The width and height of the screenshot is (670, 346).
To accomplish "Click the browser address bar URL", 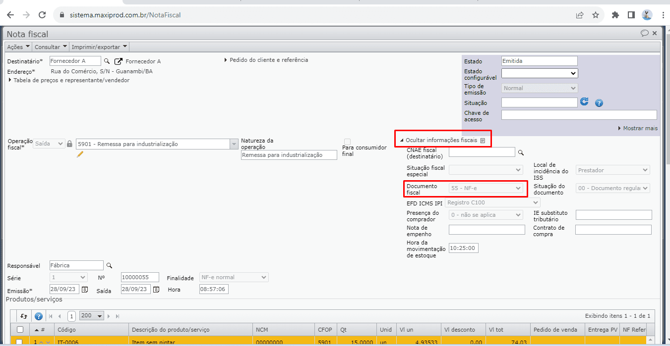I will point(125,15).
